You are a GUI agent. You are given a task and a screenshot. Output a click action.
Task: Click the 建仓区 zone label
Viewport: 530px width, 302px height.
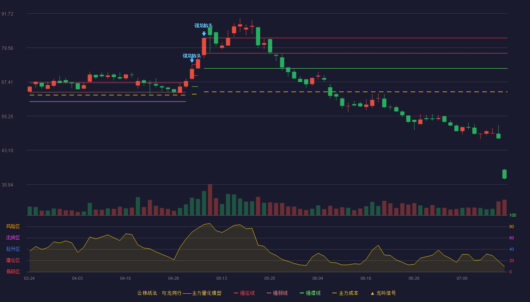[13, 260]
